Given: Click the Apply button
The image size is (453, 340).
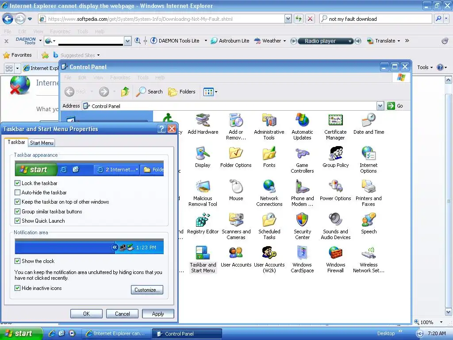Looking at the screenshot, I should pos(158,314).
